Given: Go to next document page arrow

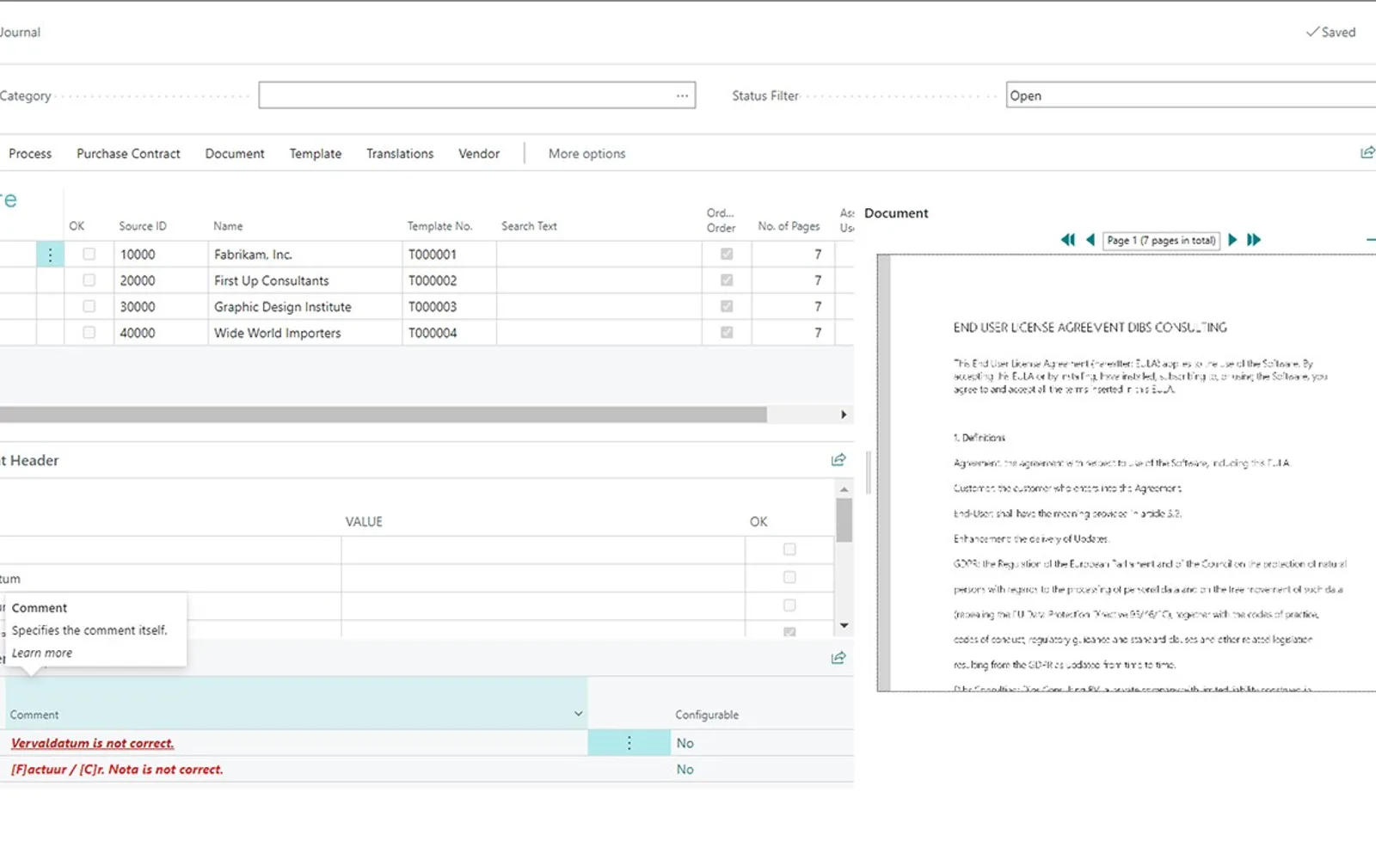Looking at the screenshot, I should [x=1232, y=240].
